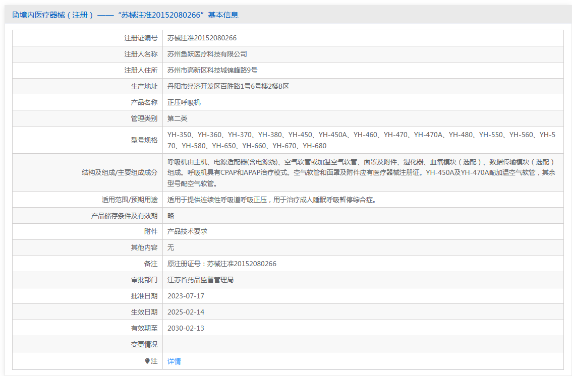
Task: Click the date 2030-02-13
Action: (x=186, y=328)
